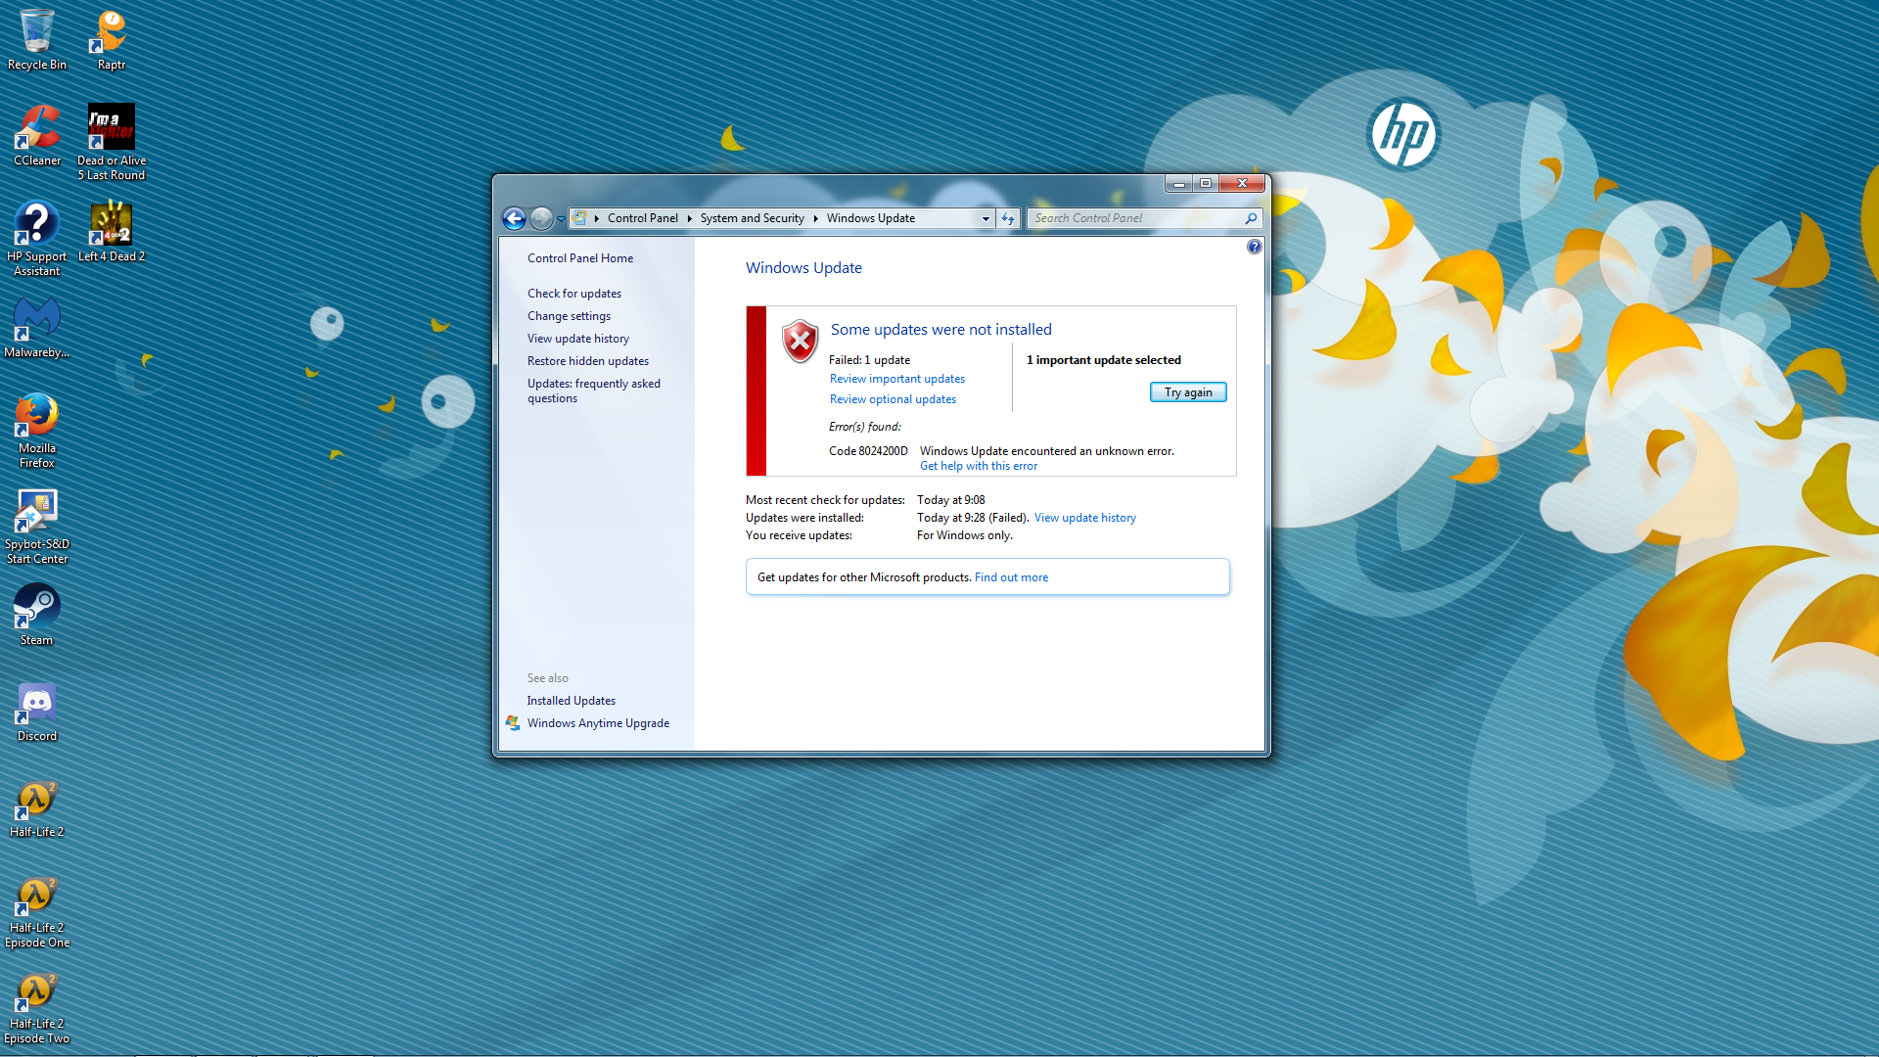Viewport: 1879px width, 1057px height.
Task: Open Windows Anytime Upgrade link
Action: tap(598, 723)
